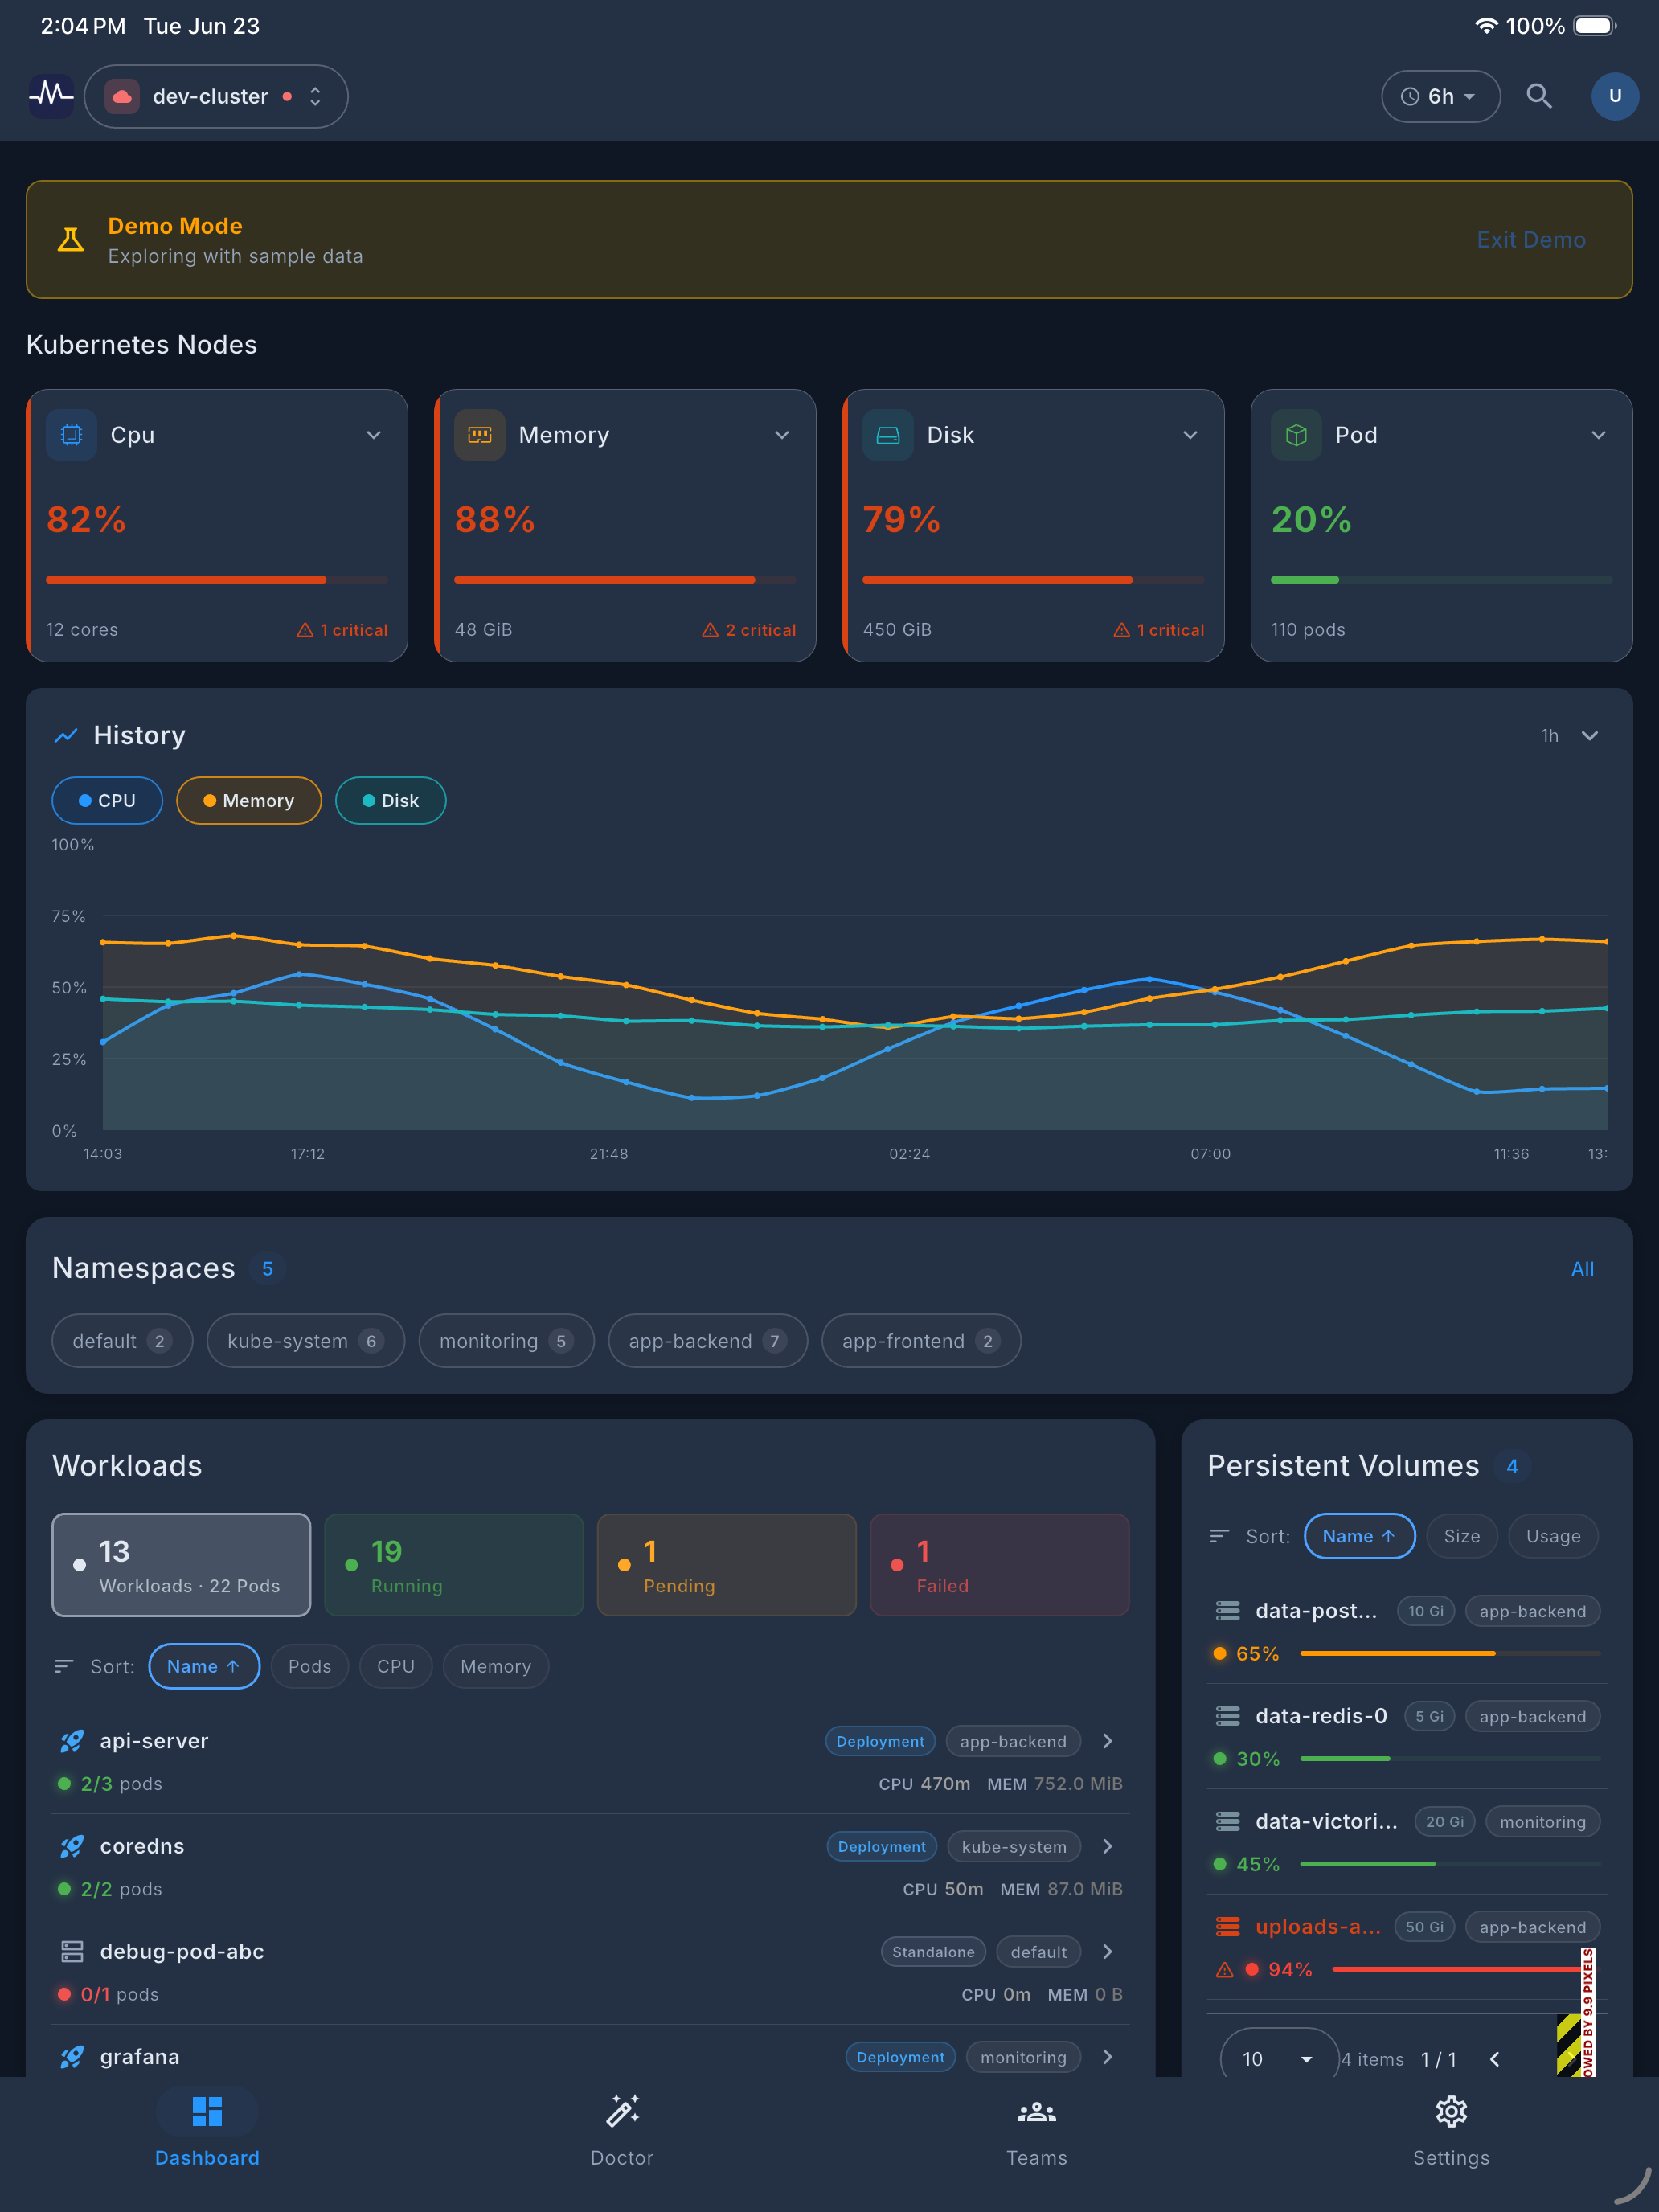Image resolution: width=1659 pixels, height=2212 pixels.
Task: Open the History 1h range dropdown
Action: [x=1570, y=736]
